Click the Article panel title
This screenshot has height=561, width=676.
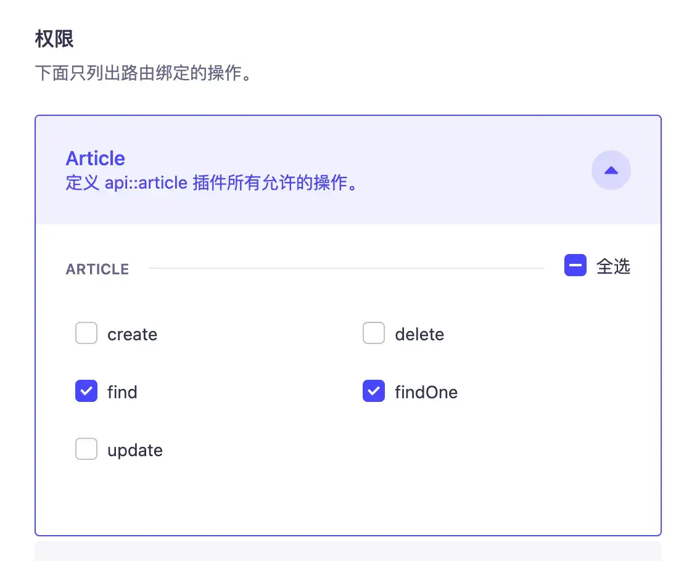pos(95,158)
